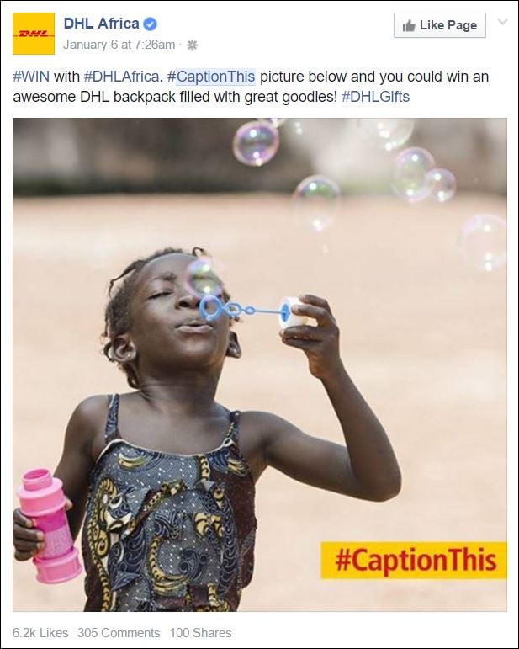Viewport: 519px width, 649px height.
Task: Click the #DHLGifts hashtag
Action: (375, 97)
